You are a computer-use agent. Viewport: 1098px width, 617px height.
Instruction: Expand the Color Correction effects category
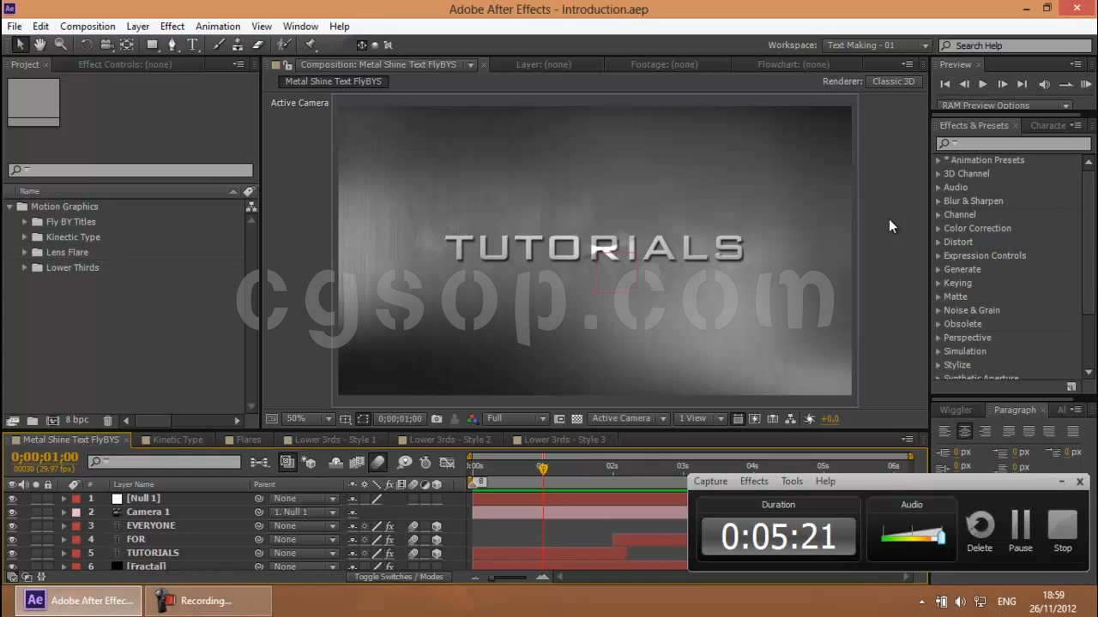938,229
